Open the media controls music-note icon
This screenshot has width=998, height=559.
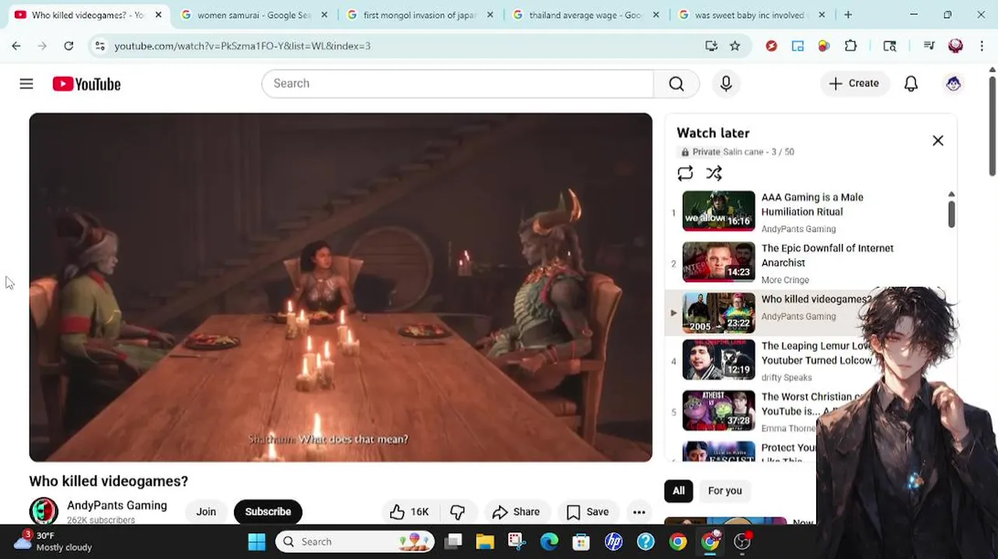coord(929,46)
